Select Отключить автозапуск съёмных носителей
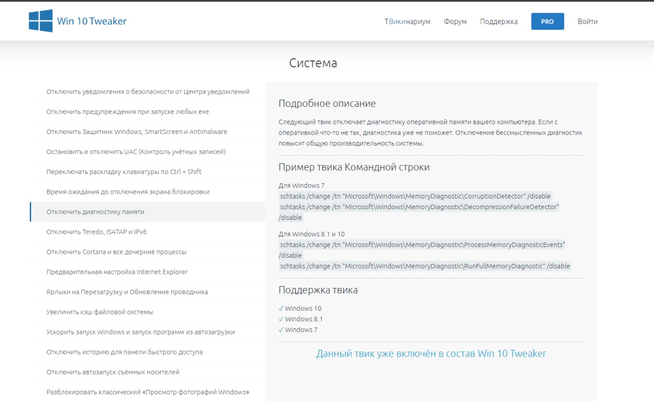This screenshot has height=401, width=654. pos(148,372)
